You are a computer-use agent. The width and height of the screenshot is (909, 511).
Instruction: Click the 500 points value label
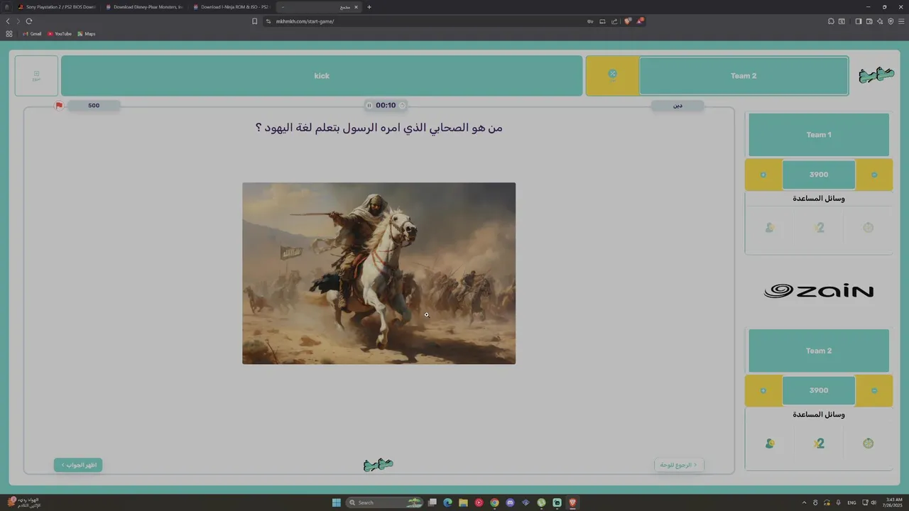[94, 106]
